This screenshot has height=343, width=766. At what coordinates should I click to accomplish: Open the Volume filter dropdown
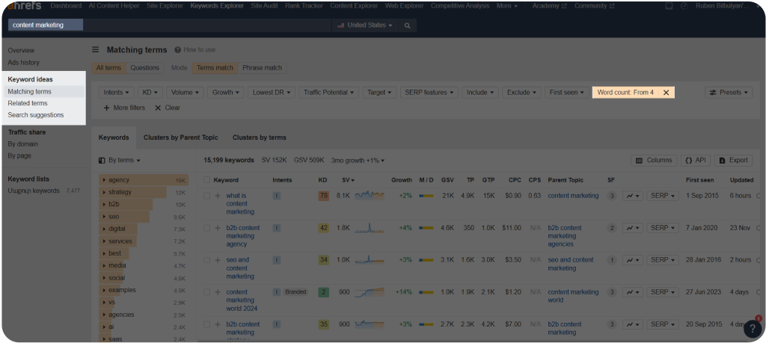click(186, 92)
